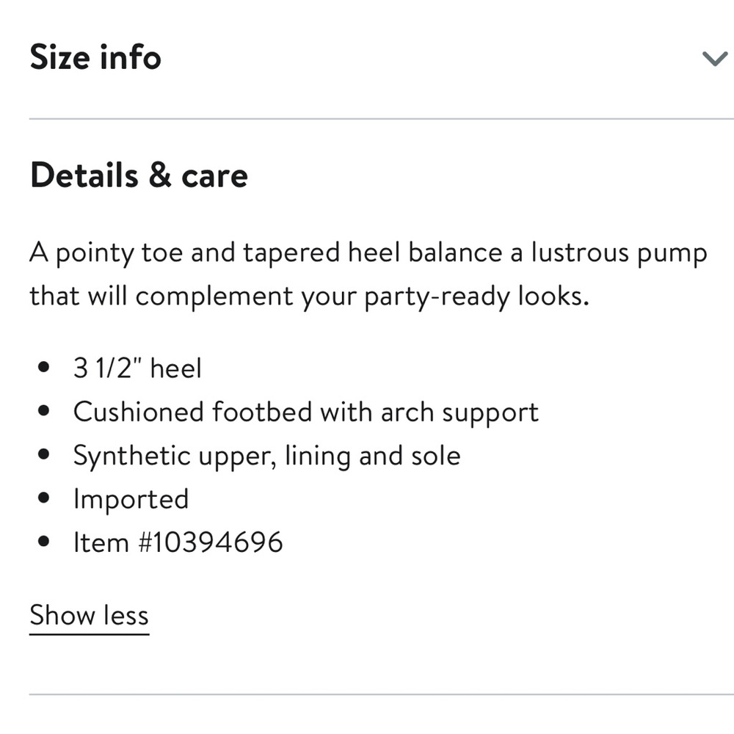Viewport: 734px width, 734px height.
Task: Click the Imported list item
Action: coord(131,499)
